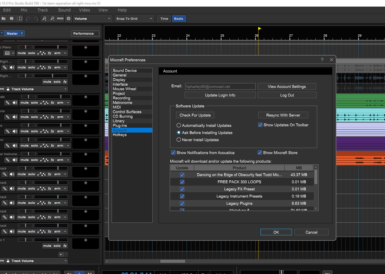385x274 pixels.
Task: Click the timeline horizontal scrollbar thumb
Action: 173,261
